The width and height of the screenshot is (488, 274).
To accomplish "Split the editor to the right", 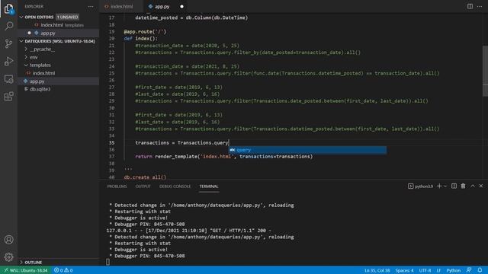I will [470, 6].
